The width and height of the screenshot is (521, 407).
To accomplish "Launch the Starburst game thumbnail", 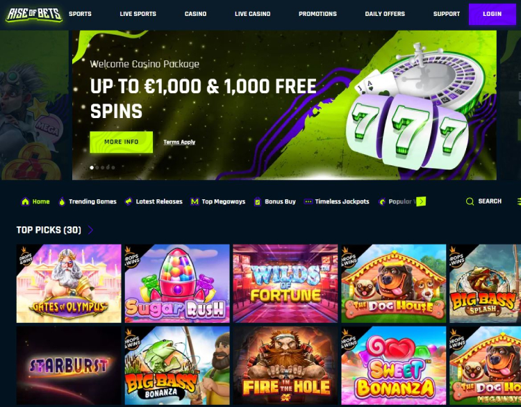I will point(69,365).
